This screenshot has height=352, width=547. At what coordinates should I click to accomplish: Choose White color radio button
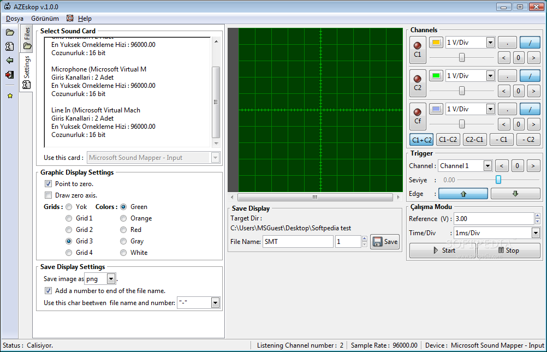123,253
